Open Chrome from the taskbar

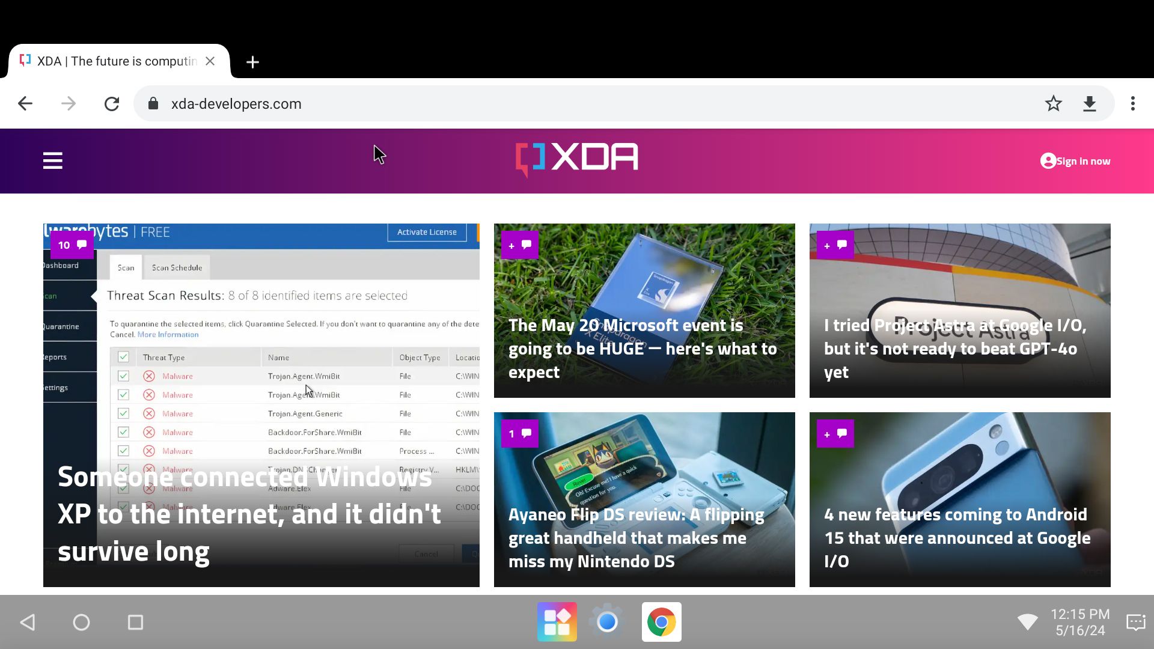tap(662, 622)
